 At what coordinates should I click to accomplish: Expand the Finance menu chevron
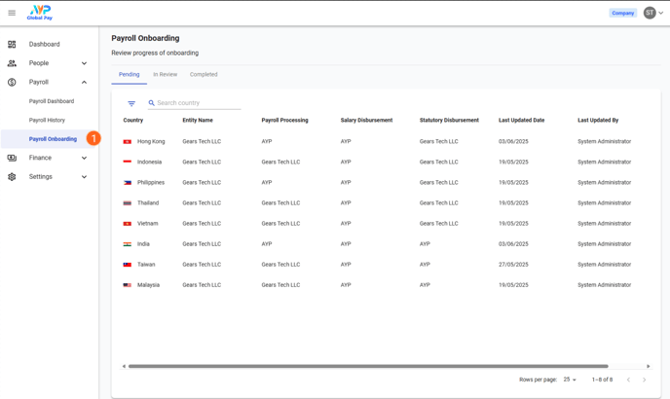(84, 158)
